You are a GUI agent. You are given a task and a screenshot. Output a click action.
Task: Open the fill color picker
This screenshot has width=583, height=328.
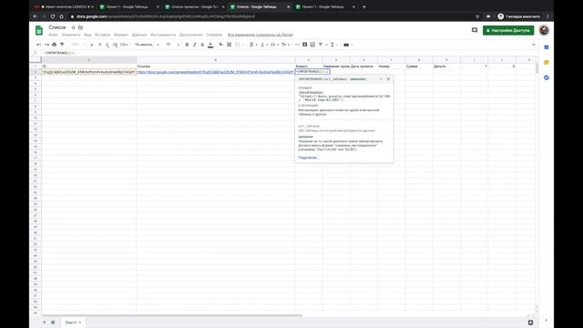[x=220, y=45]
